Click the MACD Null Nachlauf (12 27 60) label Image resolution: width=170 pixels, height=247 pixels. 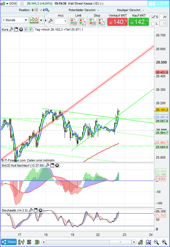[23, 165]
